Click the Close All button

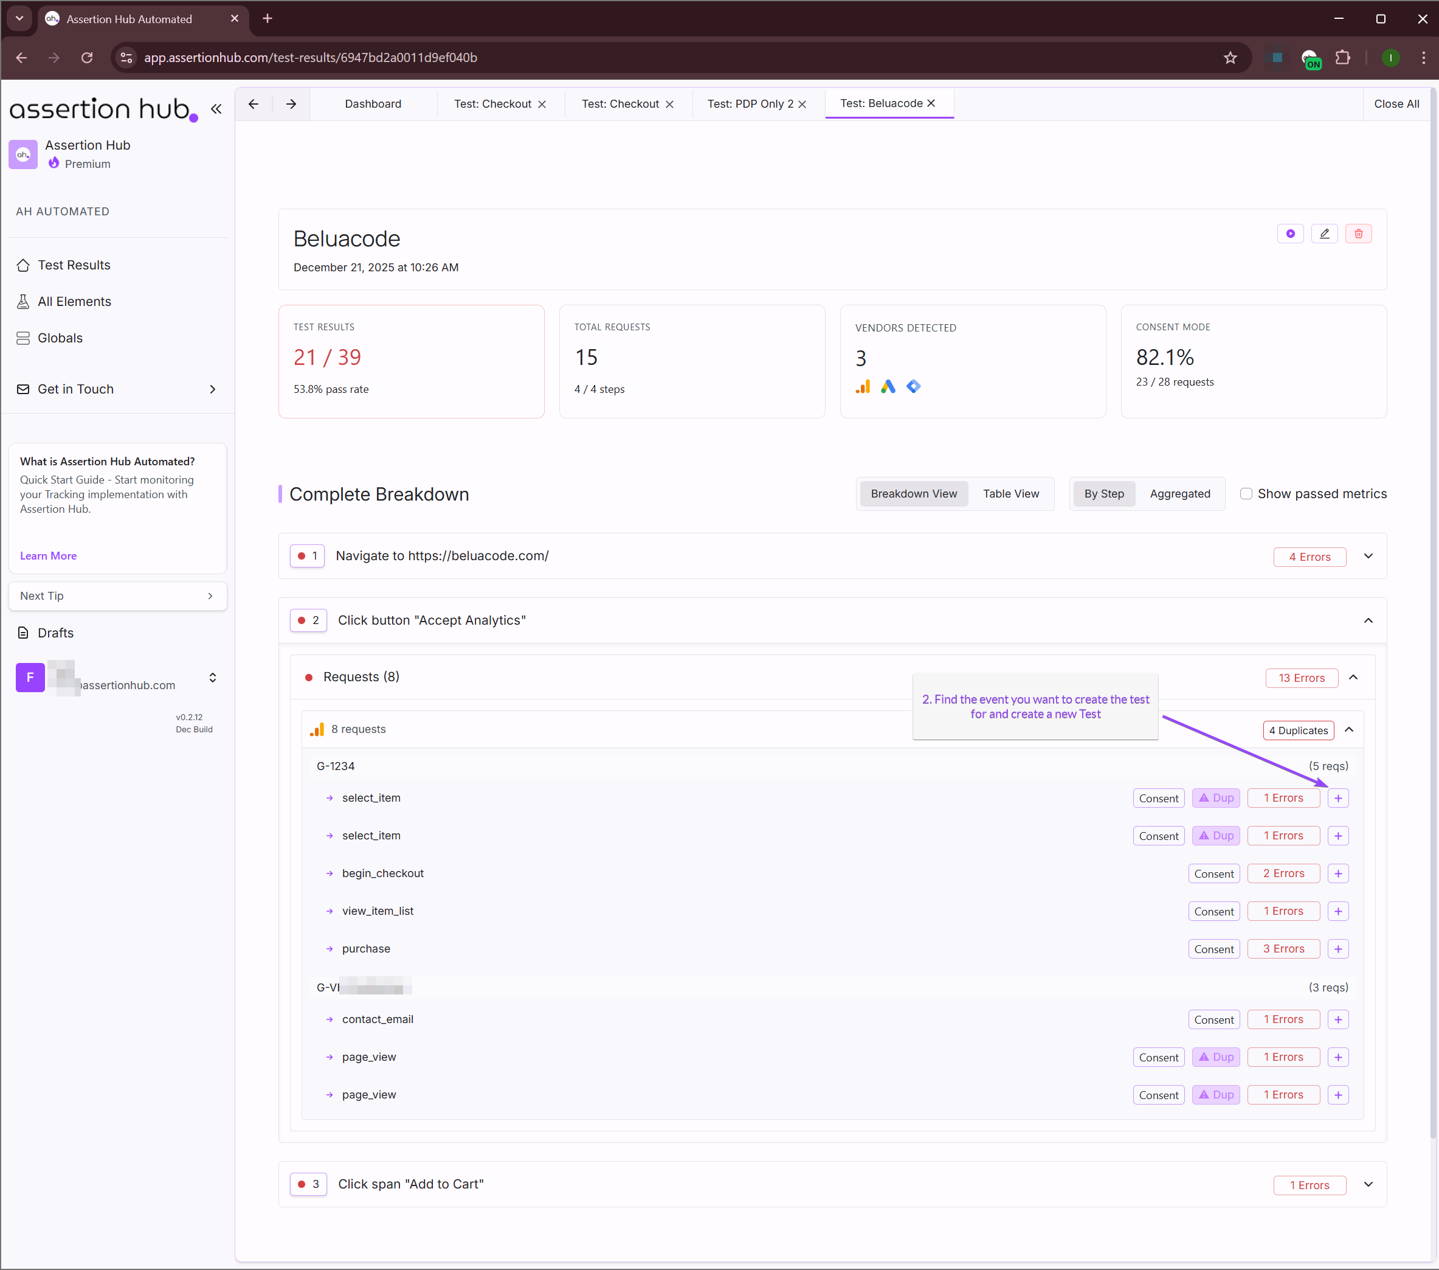(x=1397, y=103)
